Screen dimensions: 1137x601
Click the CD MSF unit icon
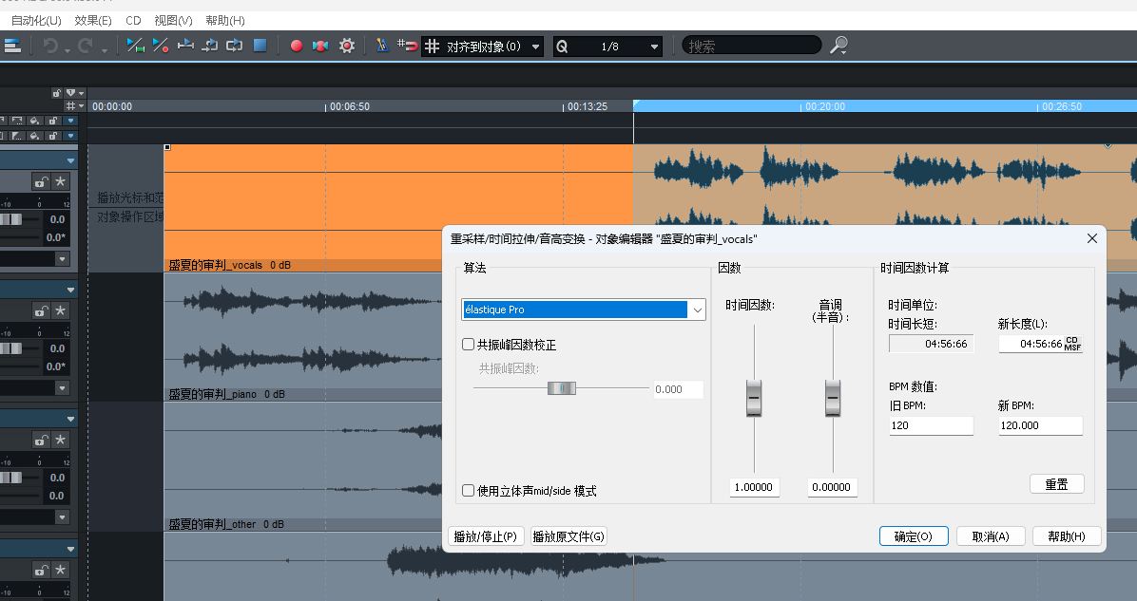[x=1072, y=344]
